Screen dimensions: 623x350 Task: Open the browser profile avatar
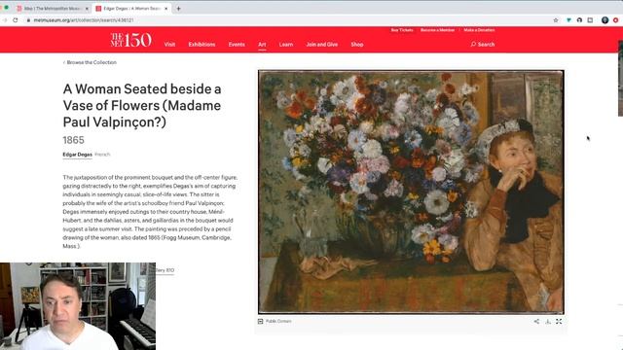[605, 20]
